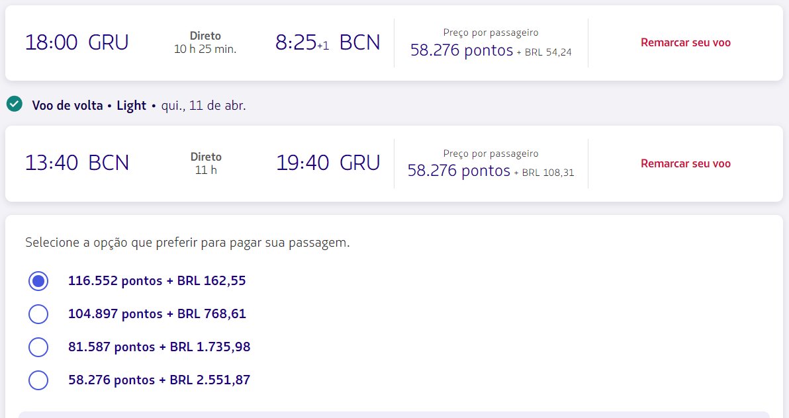Image resolution: width=789 pixels, height=418 pixels.
Task: Click outbound price 58.276 pontos + BRL 54,24
Action: [491, 50]
